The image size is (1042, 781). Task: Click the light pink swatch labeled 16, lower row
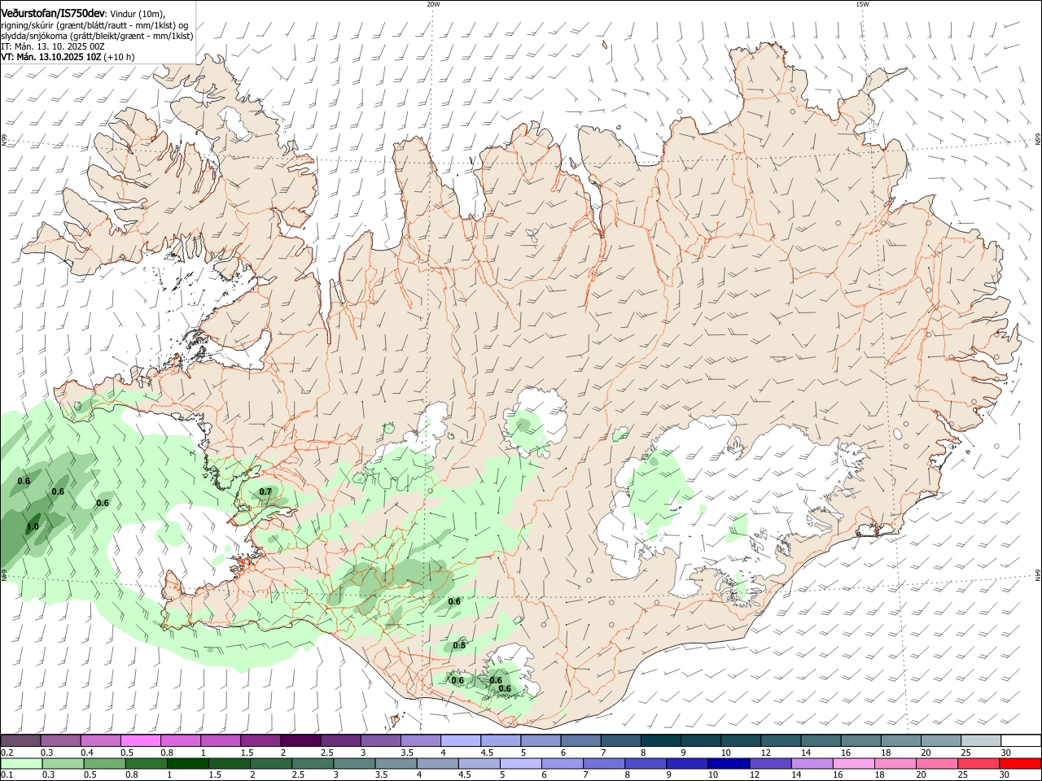pos(854,764)
